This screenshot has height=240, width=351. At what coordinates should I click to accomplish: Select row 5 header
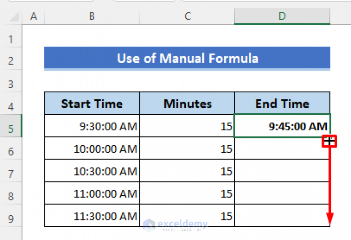click(11, 128)
